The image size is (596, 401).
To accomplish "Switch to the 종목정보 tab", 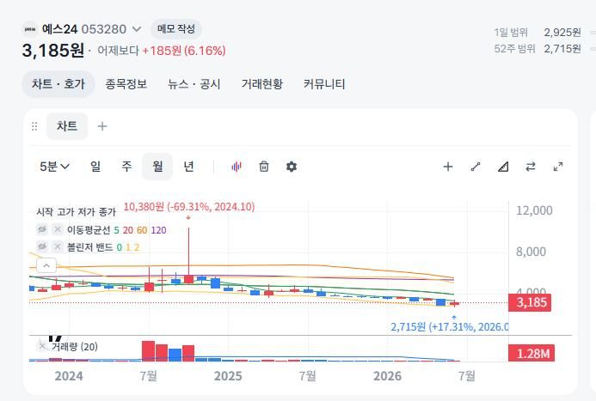I will pos(126,84).
